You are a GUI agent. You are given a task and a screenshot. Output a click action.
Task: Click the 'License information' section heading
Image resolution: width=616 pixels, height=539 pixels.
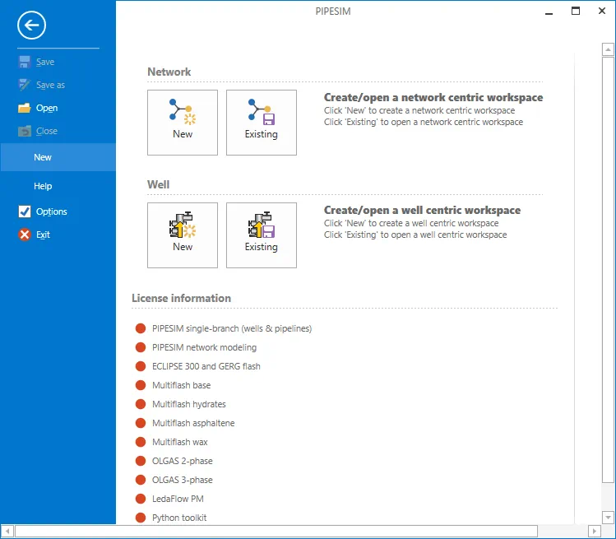coord(181,298)
